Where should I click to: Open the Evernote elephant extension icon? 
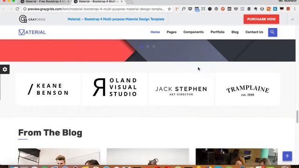pos(256,9)
